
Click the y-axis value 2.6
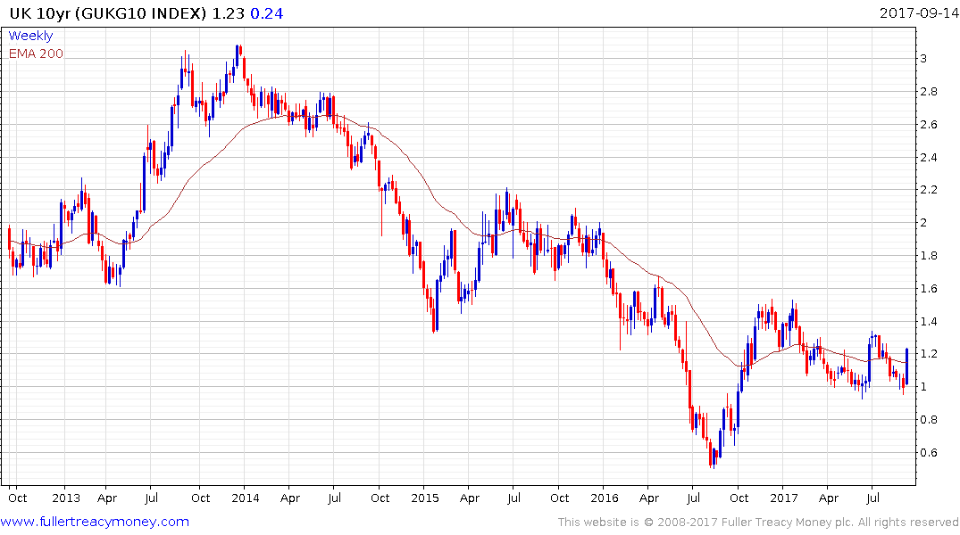[x=929, y=125]
